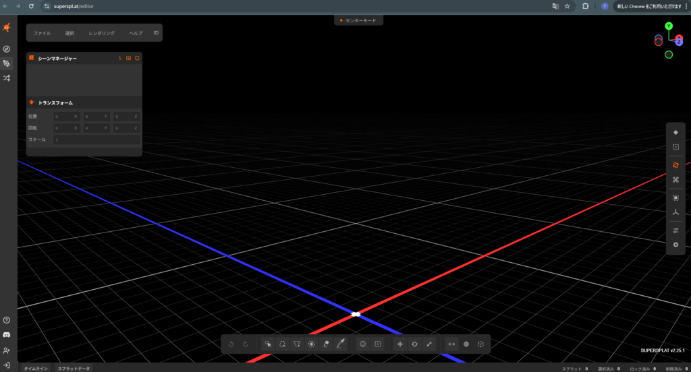Click the 回転 Z input field
The image size is (691, 372).
click(x=127, y=128)
